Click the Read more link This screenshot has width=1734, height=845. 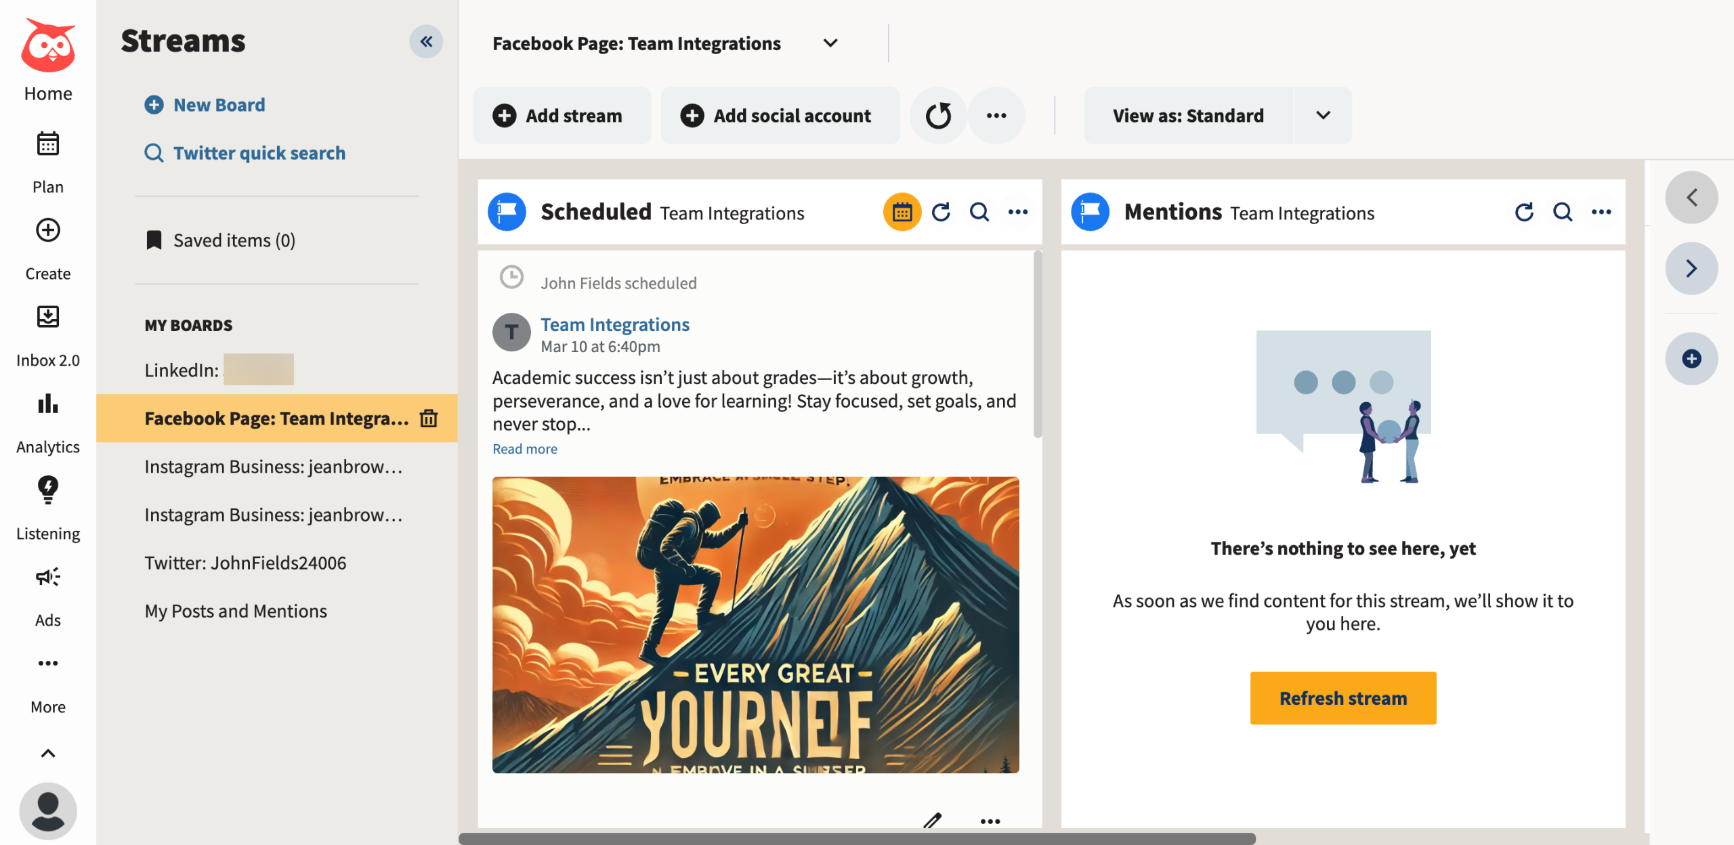click(x=525, y=449)
